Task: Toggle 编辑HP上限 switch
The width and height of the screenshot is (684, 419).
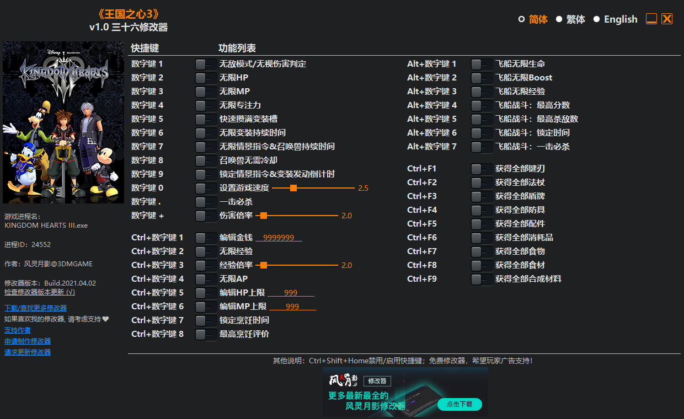Action: point(206,293)
